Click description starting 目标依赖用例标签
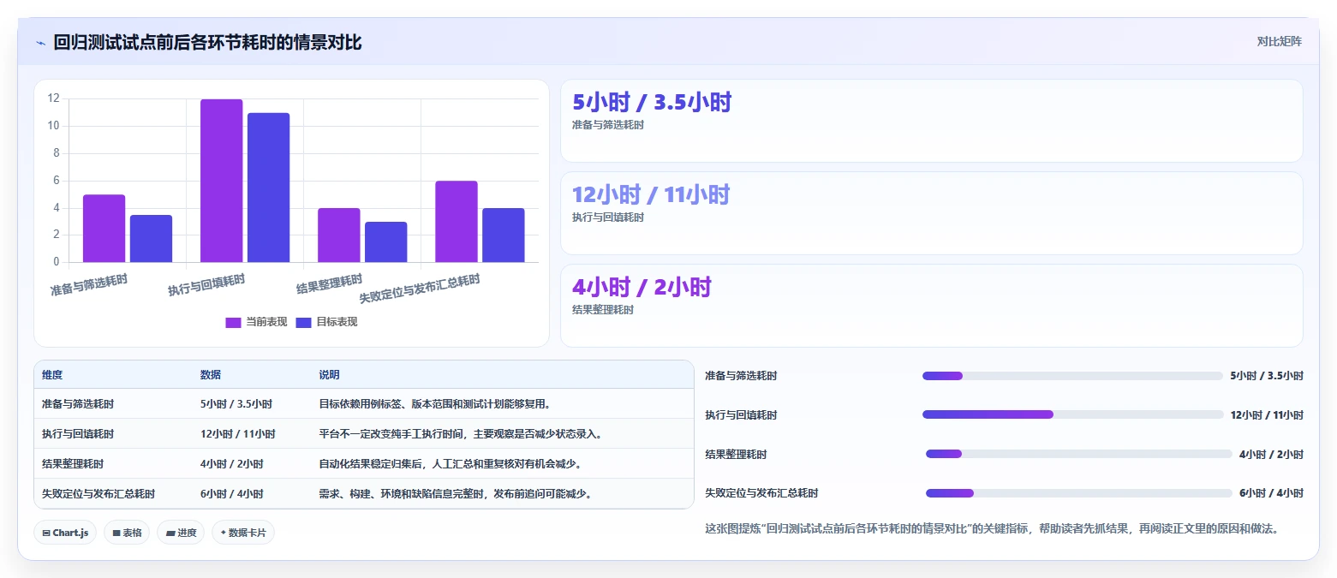 pyautogui.click(x=435, y=404)
